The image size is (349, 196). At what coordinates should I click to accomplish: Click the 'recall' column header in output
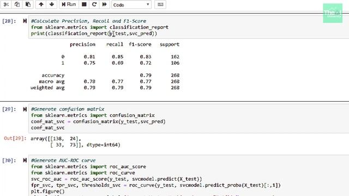pos(115,44)
